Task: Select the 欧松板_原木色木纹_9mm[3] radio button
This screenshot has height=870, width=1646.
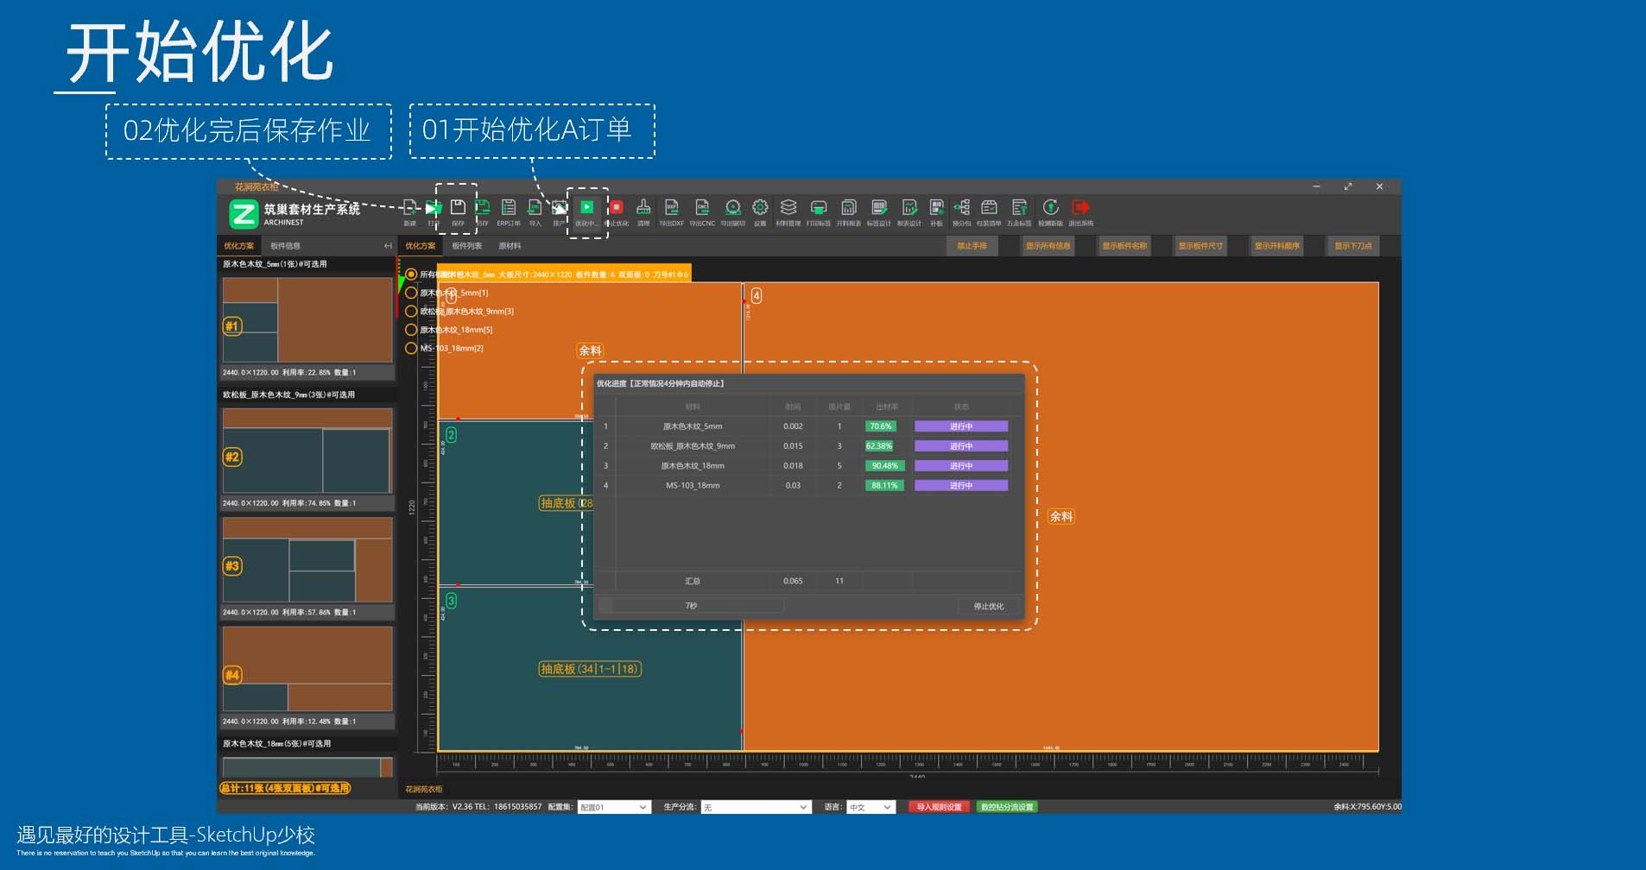Action: pyautogui.click(x=411, y=312)
